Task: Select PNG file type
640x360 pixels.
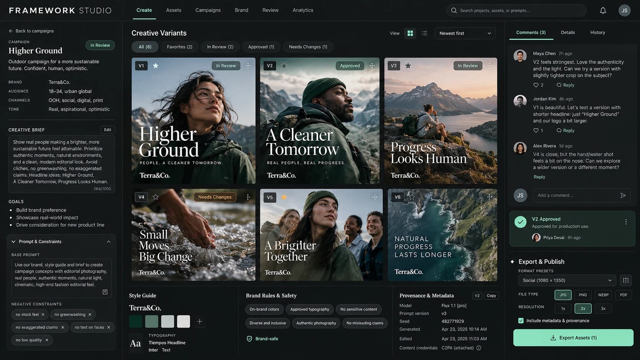Action: (x=583, y=295)
